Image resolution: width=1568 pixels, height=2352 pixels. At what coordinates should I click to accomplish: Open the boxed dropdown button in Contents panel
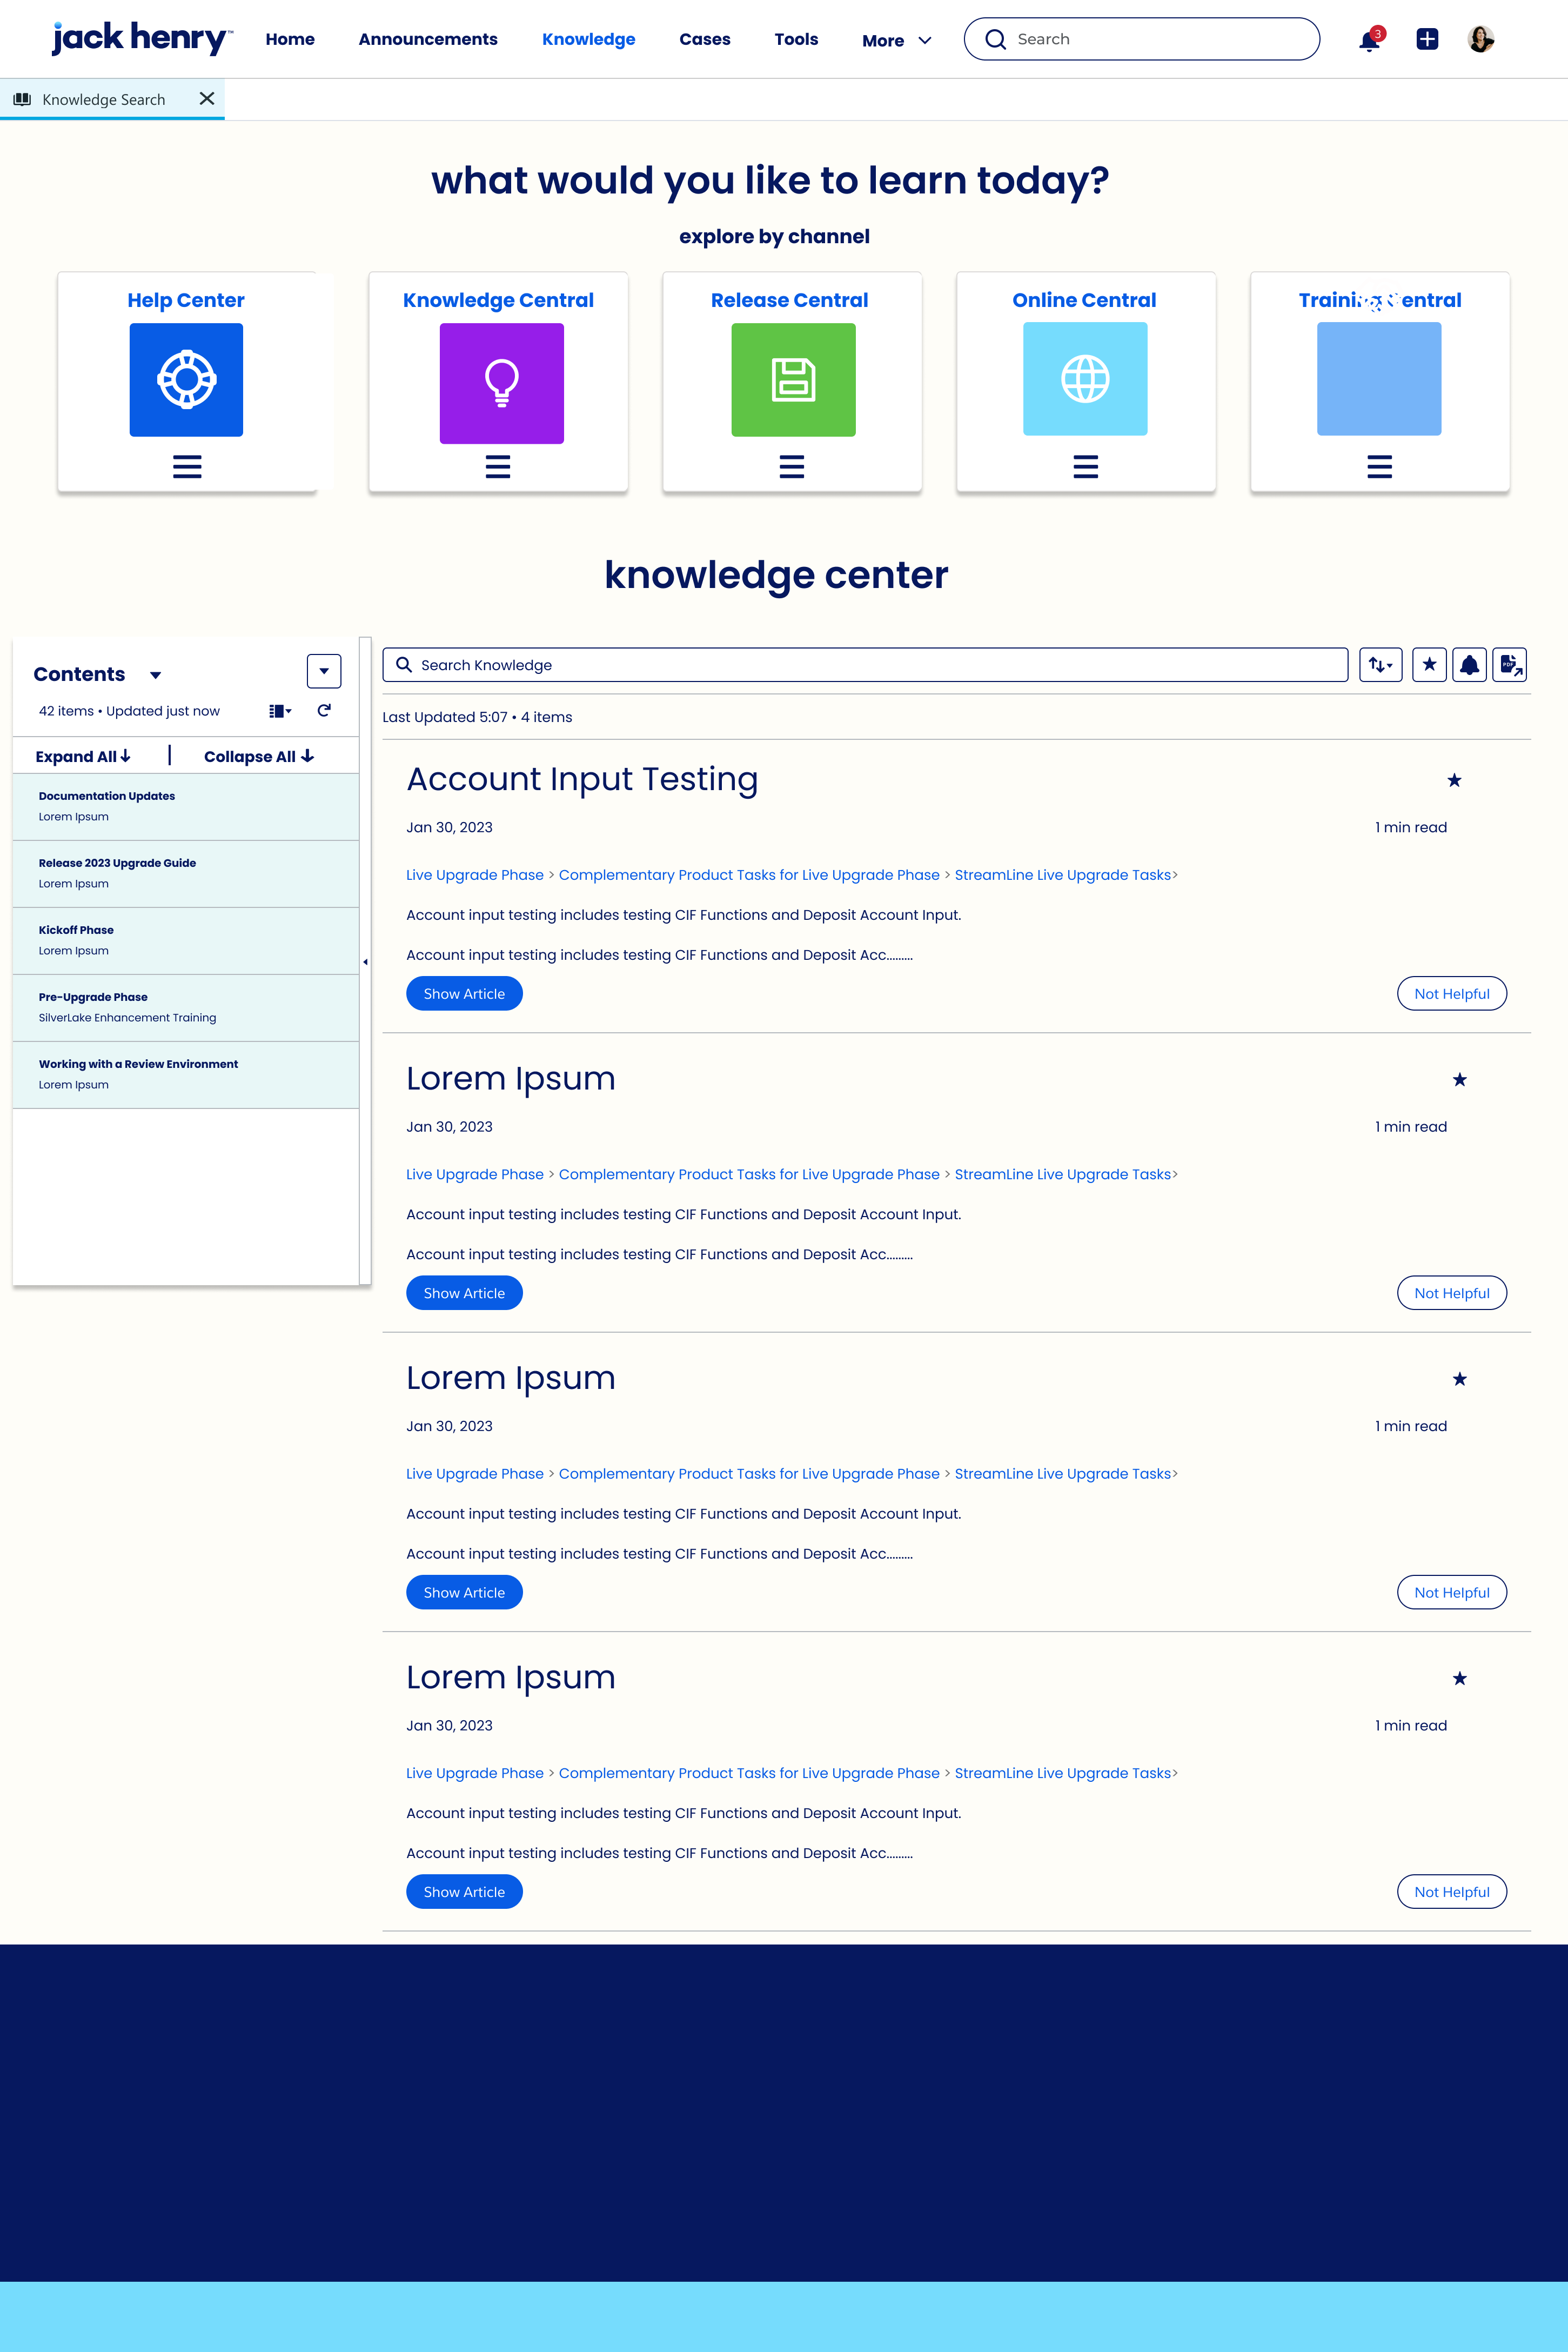[x=324, y=672]
